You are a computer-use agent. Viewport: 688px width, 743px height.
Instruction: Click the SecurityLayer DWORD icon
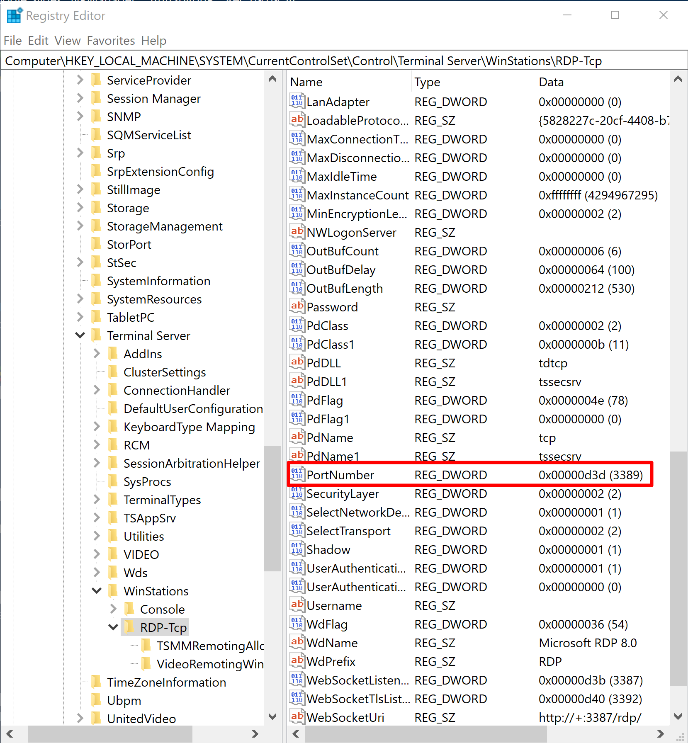(x=297, y=493)
